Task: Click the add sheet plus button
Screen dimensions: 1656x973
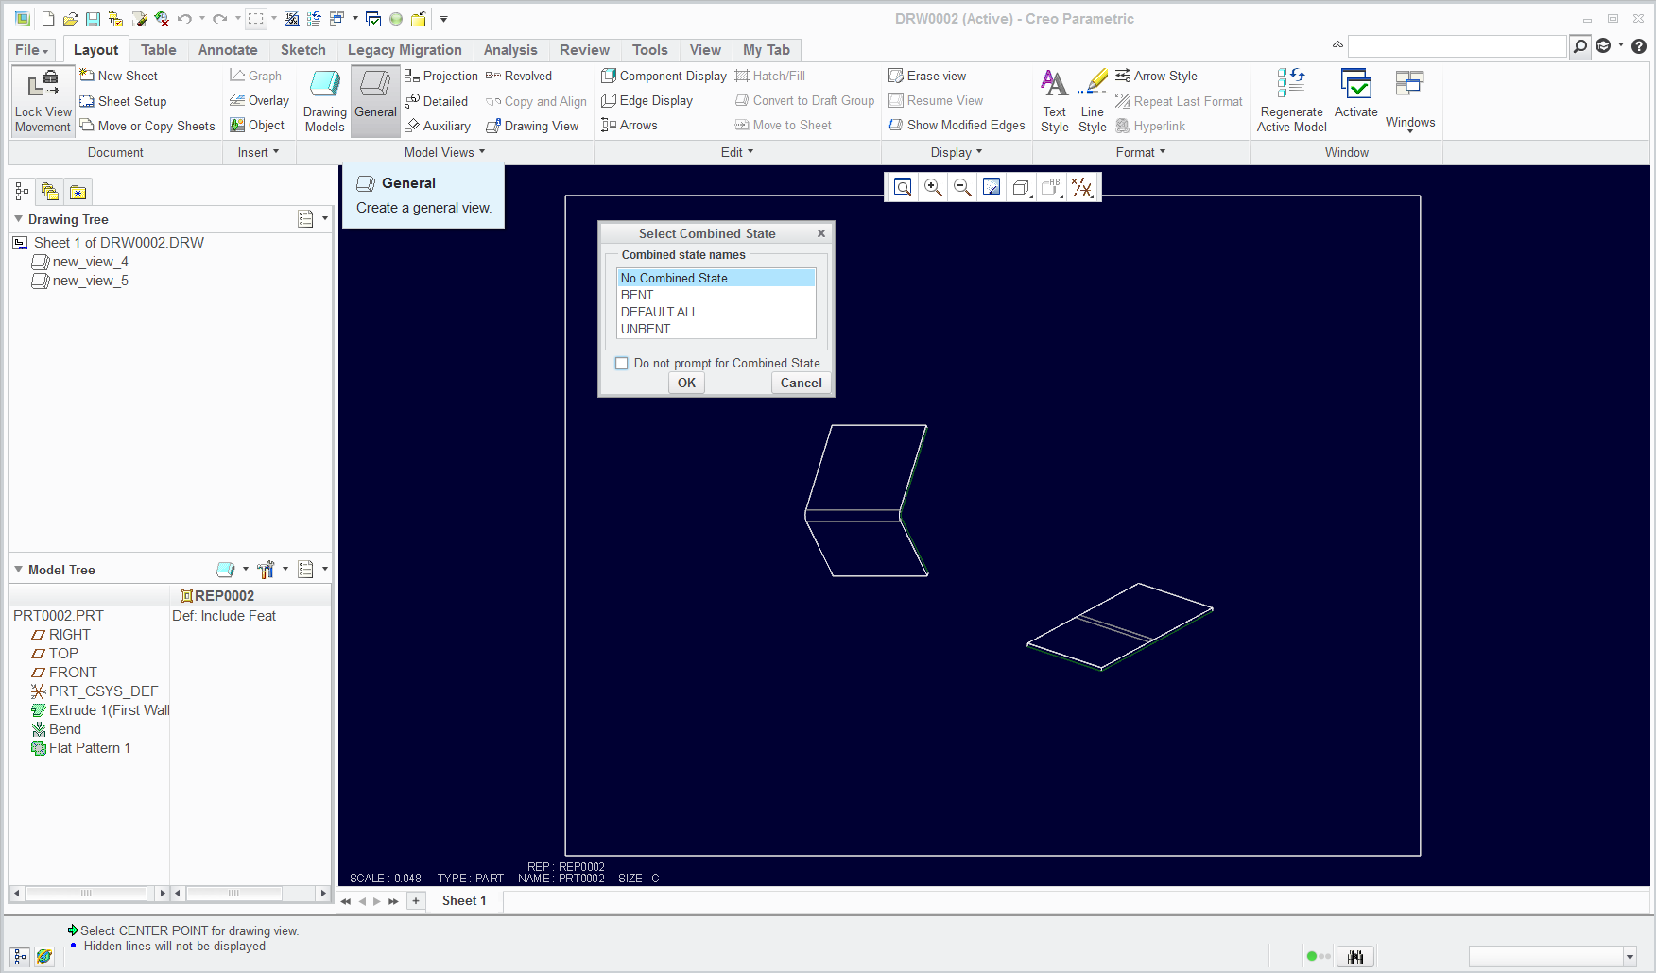Action: (x=415, y=901)
